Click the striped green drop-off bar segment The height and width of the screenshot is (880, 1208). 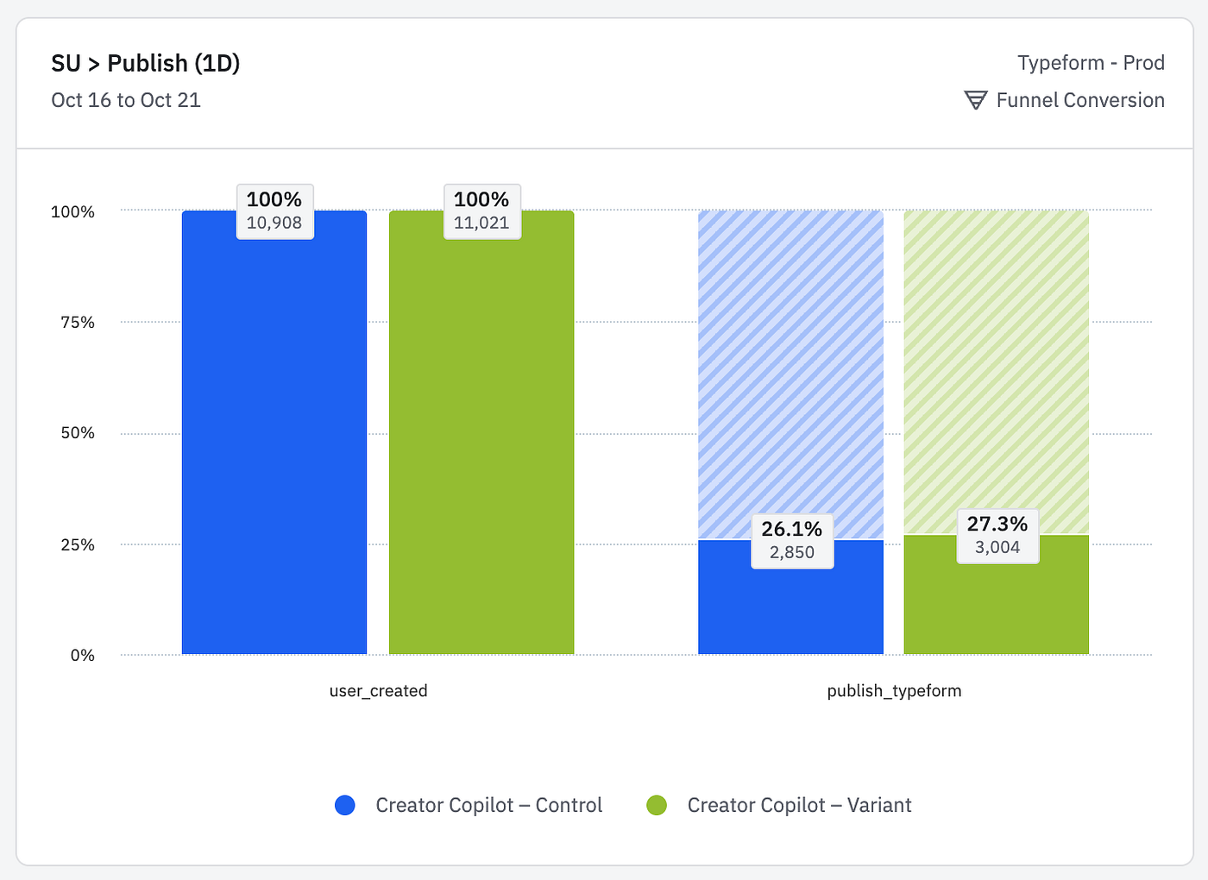click(997, 372)
